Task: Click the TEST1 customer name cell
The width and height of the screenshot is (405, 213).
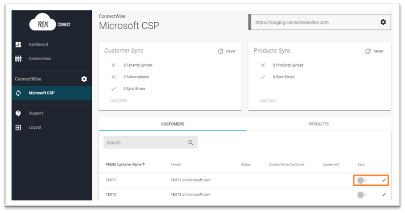Action: (x=111, y=180)
